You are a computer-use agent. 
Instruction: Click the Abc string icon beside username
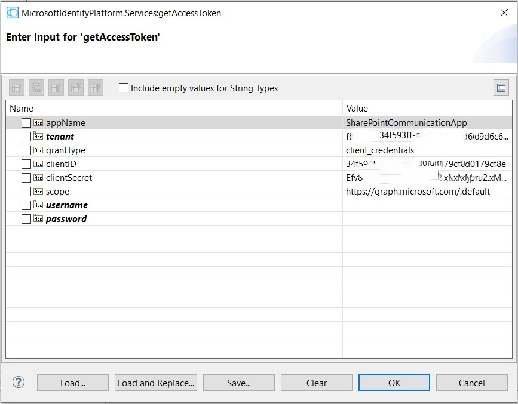tap(38, 205)
